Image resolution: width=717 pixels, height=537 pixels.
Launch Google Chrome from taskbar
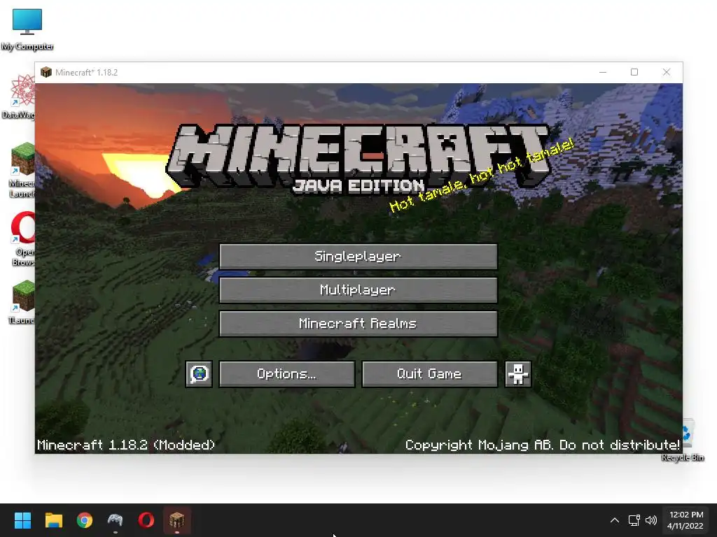[x=85, y=520]
